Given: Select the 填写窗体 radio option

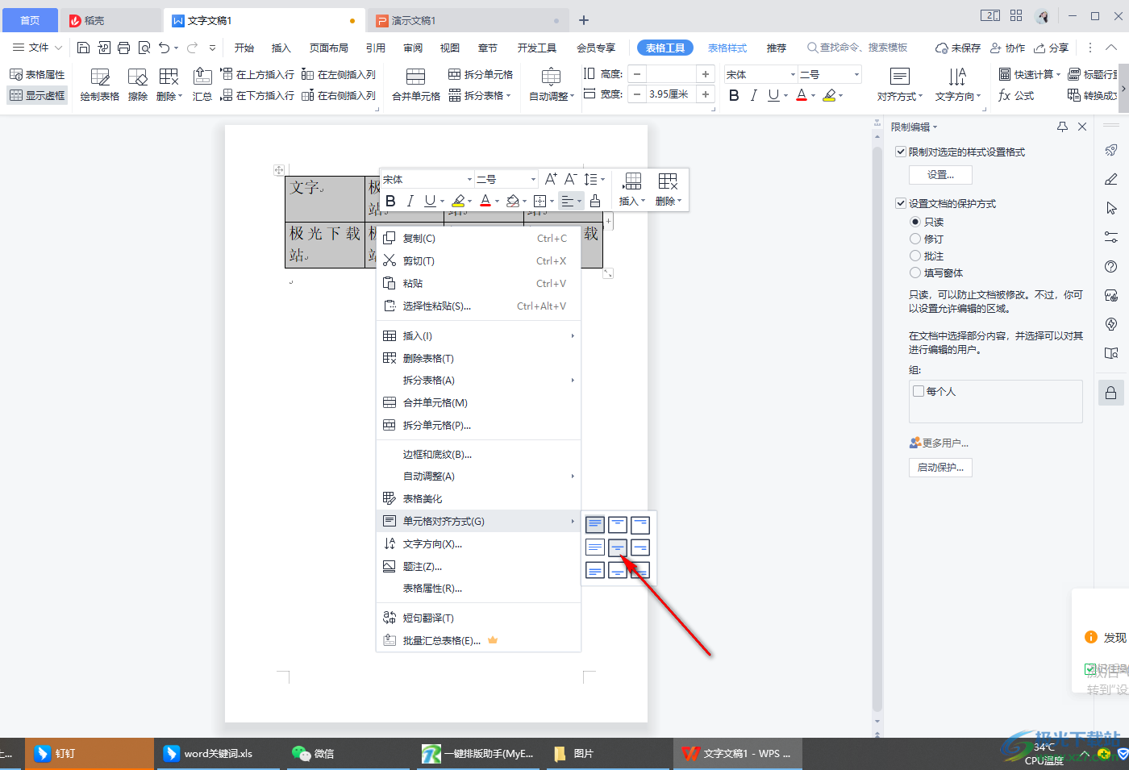Looking at the screenshot, I should coord(915,273).
